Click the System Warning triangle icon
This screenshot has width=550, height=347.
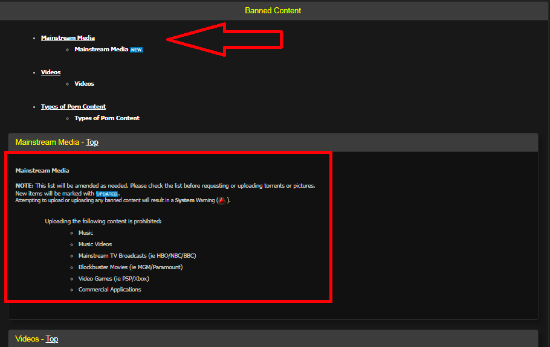[222, 200]
